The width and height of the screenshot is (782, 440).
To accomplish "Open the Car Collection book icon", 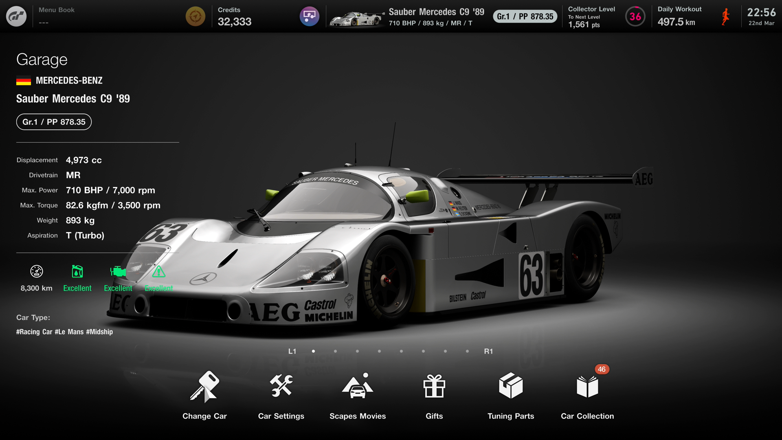I will pos(587,386).
